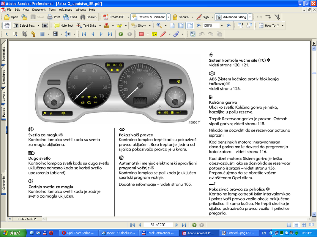Switch to Single Page layout
317x237 pixels.
pos(289,225)
